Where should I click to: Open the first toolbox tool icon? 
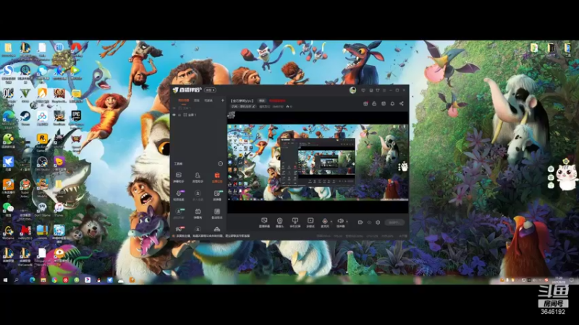[x=179, y=177]
